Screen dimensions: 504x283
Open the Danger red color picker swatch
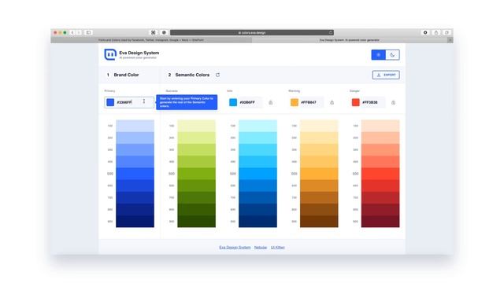pyautogui.click(x=355, y=102)
